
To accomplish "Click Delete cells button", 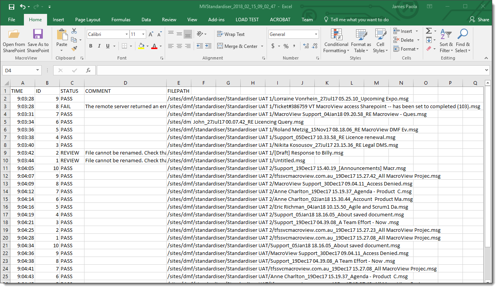I will click(403, 40).
